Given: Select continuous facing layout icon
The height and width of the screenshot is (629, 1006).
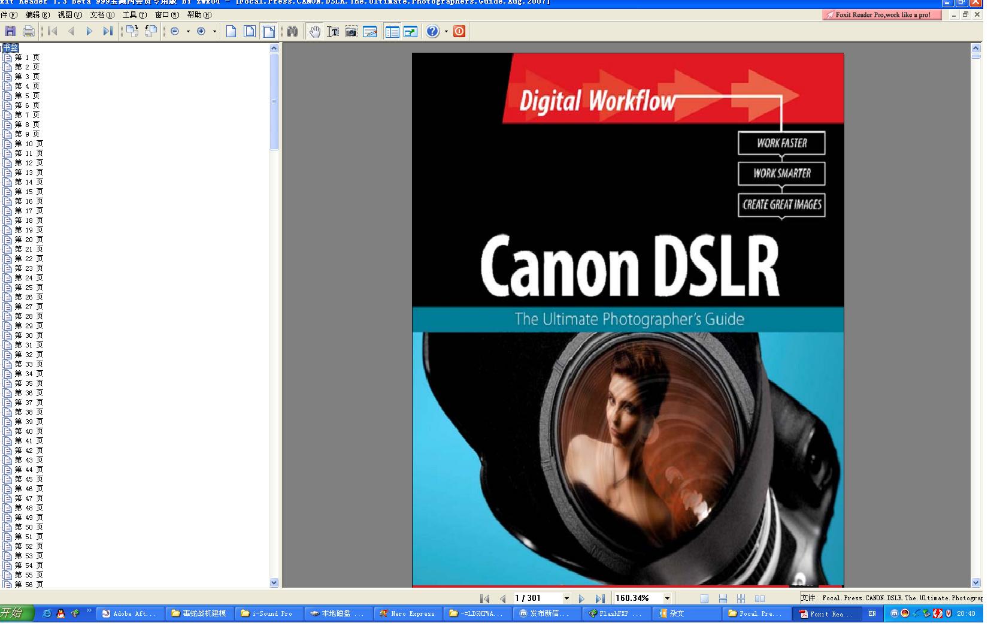Looking at the screenshot, I should [741, 598].
